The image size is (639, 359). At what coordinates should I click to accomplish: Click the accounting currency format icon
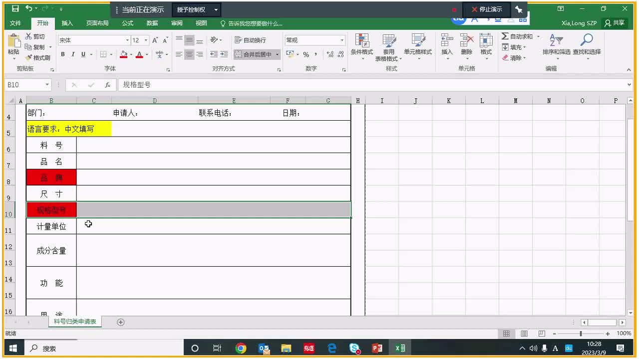click(290, 54)
